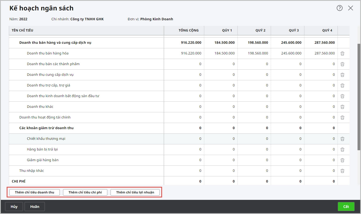Click the QUÝ 4 column header
The width and height of the screenshot is (361, 214).
321,30
